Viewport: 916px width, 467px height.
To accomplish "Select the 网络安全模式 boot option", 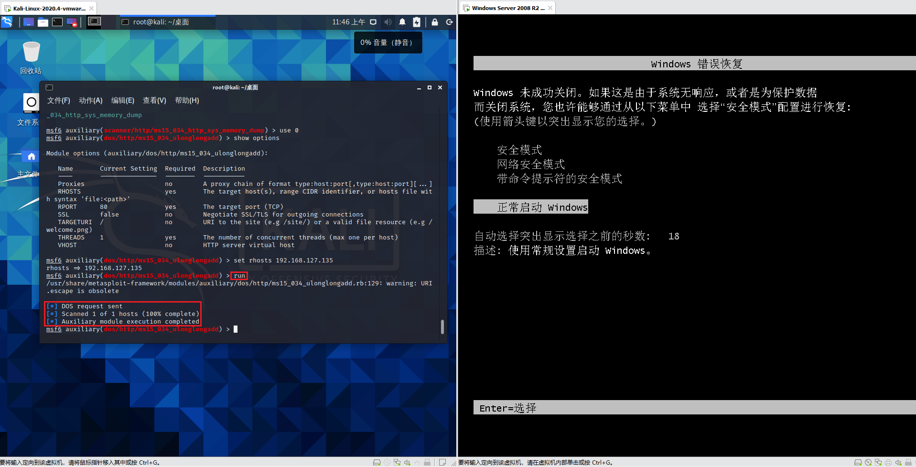I will click(530, 164).
